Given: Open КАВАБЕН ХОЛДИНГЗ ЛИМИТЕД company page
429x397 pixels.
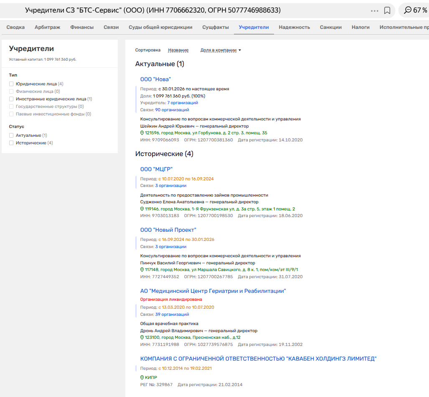Looking at the screenshot, I should tap(258, 359).
